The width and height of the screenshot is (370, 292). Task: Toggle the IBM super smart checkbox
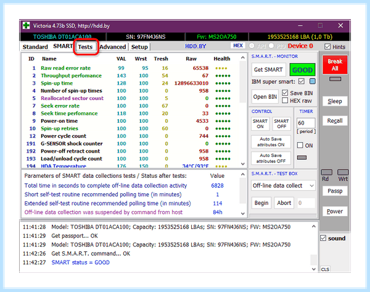[x=302, y=81]
